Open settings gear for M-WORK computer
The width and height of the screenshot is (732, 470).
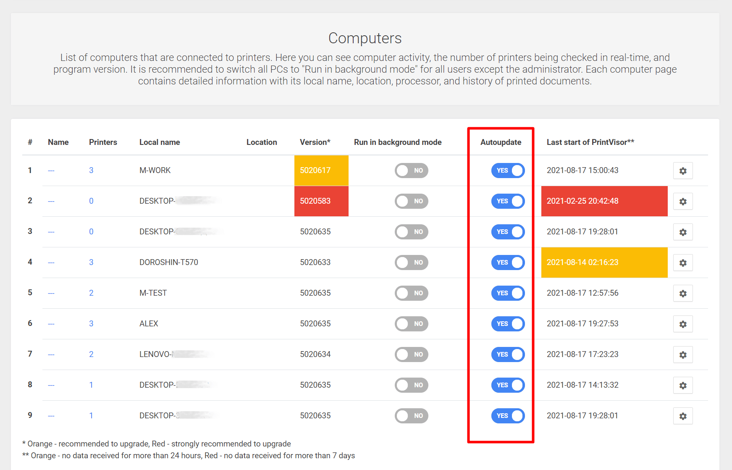click(x=682, y=171)
